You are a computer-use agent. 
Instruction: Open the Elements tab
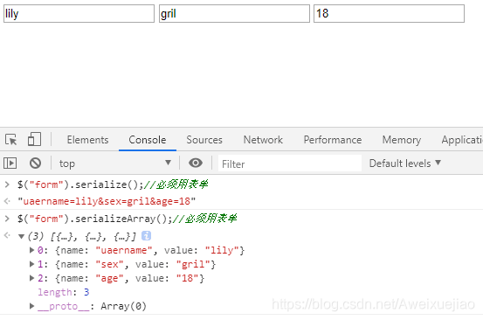[88, 140]
